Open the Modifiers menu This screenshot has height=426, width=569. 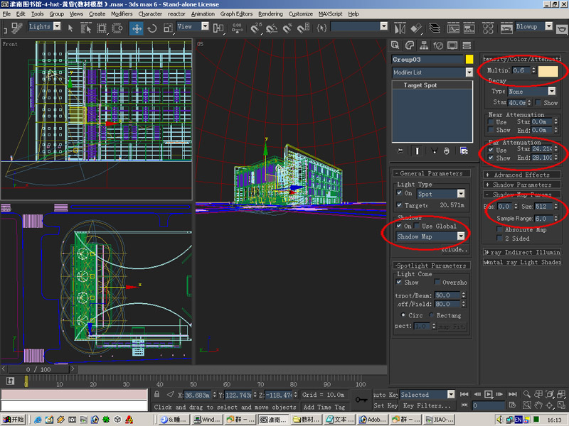coord(122,13)
